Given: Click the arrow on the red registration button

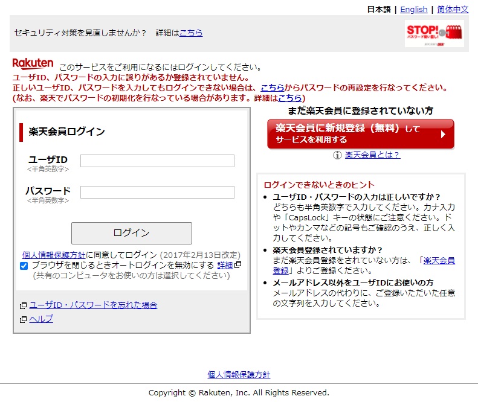Looking at the screenshot, I should tap(443, 135).
